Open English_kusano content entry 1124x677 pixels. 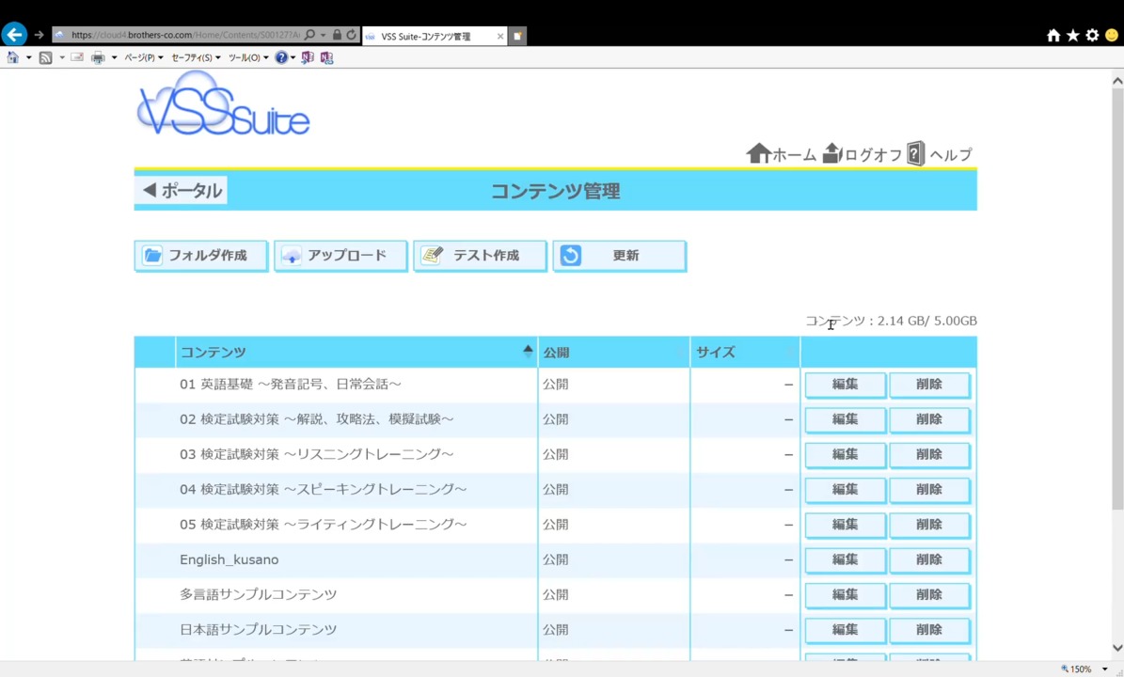click(x=230, y=560)
